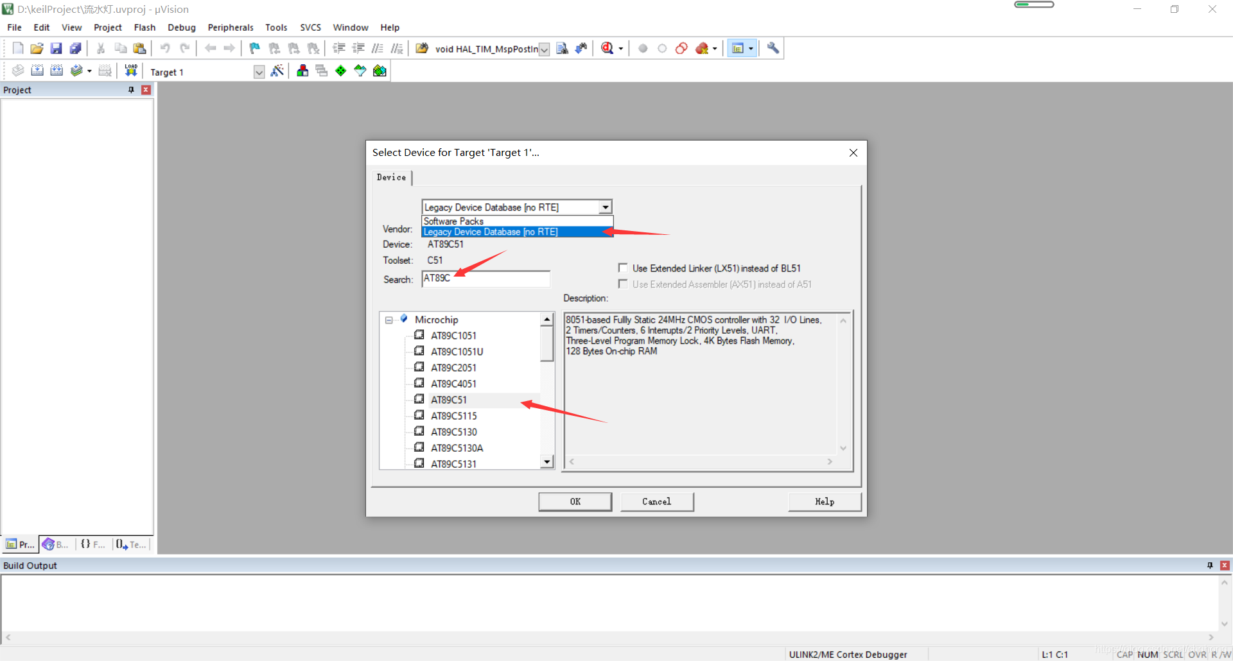Confirm device selection with OK
Screen dimensions: 1233x661
(575, 501)
